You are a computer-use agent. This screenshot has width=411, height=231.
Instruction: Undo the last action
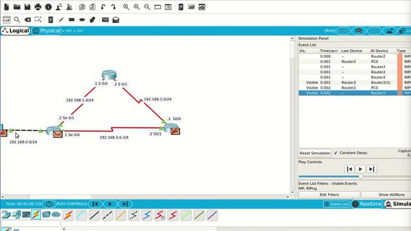(103, 7)
